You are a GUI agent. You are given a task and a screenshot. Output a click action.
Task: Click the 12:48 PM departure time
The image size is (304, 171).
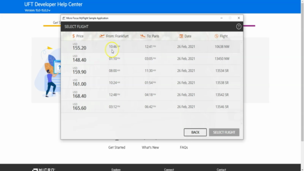tap(114, 95)
